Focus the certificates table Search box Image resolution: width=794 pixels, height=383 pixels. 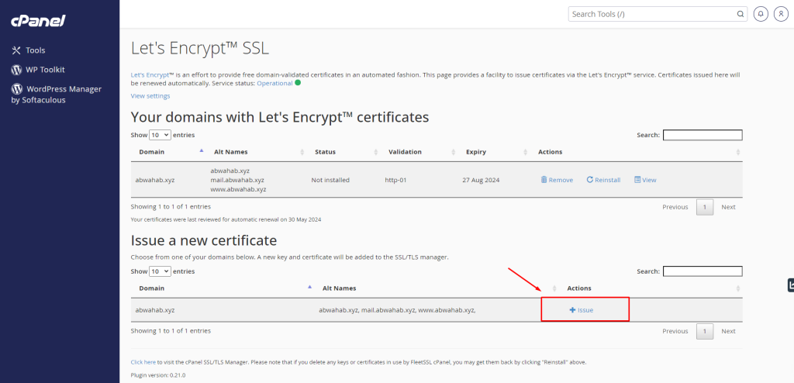(703, 135)
